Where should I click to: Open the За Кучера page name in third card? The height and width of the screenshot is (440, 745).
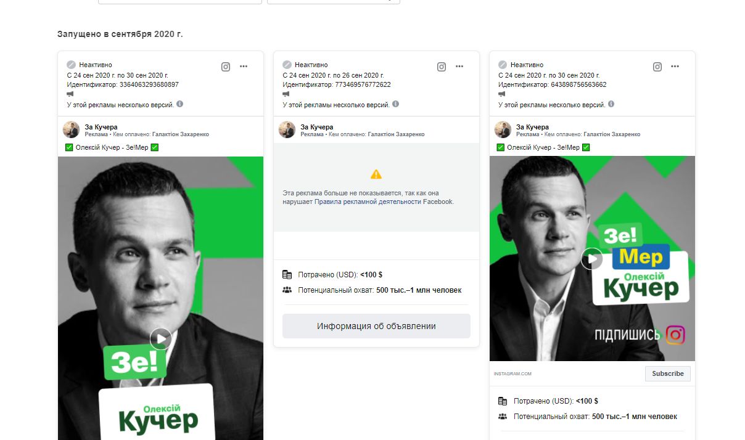tap(533, 127)
